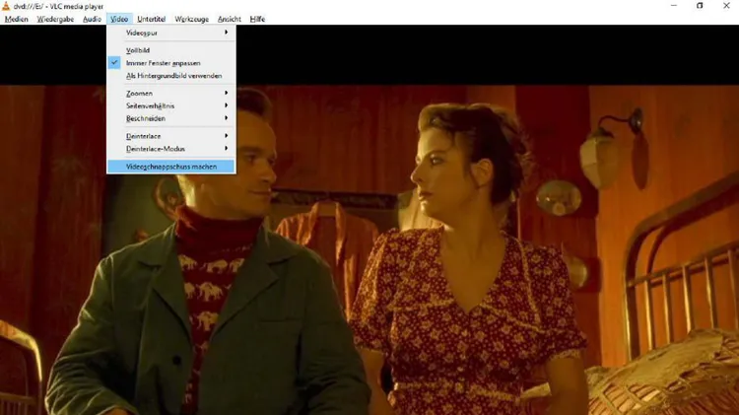This screenshot has height=415, width=739.
Task: Expand the Deinterlace submenu
Action: click(x=171, y=136)
